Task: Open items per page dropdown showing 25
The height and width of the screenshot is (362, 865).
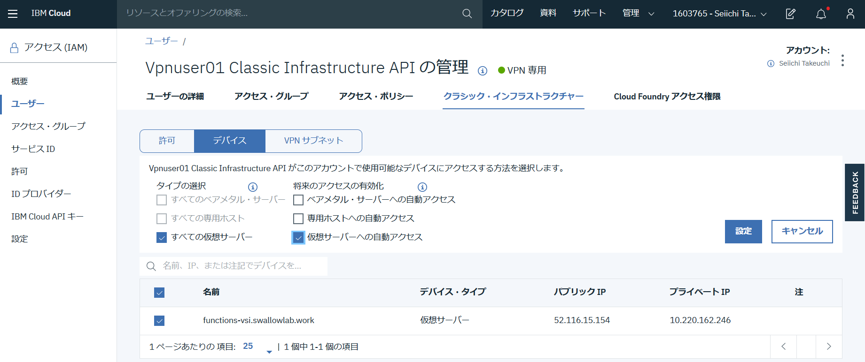Action: point(257,347)
